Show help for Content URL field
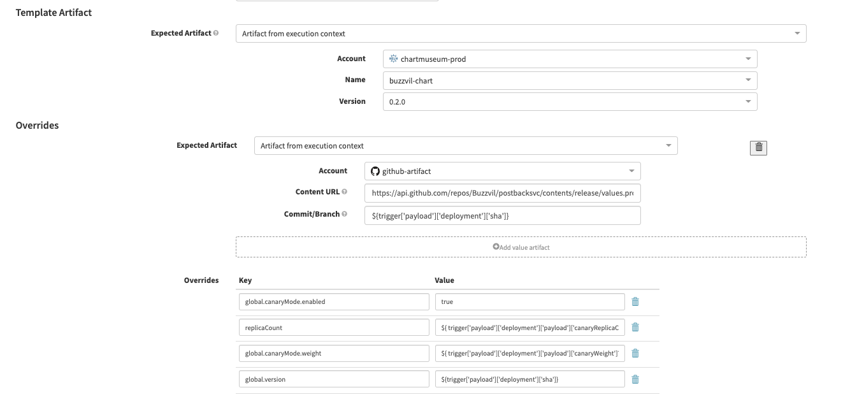This screenshot has width=864, height=397. point(345,192)
